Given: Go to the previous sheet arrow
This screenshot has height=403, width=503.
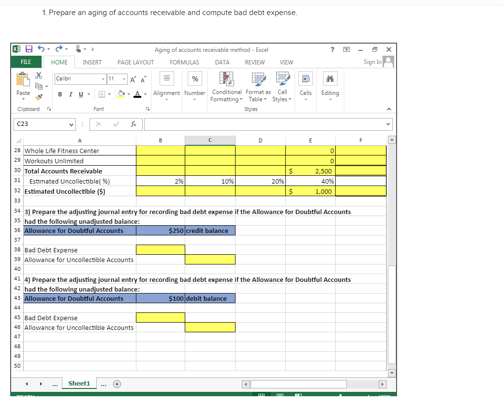Looking at the screenshot, I should coord(27,384).
